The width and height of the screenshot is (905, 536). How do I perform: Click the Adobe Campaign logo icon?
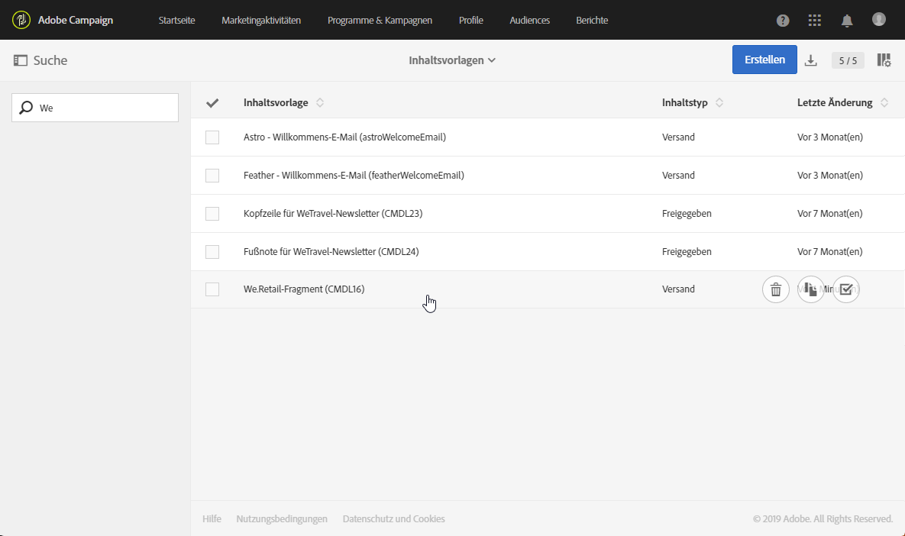pyautogui.click(x=21, y=20)
